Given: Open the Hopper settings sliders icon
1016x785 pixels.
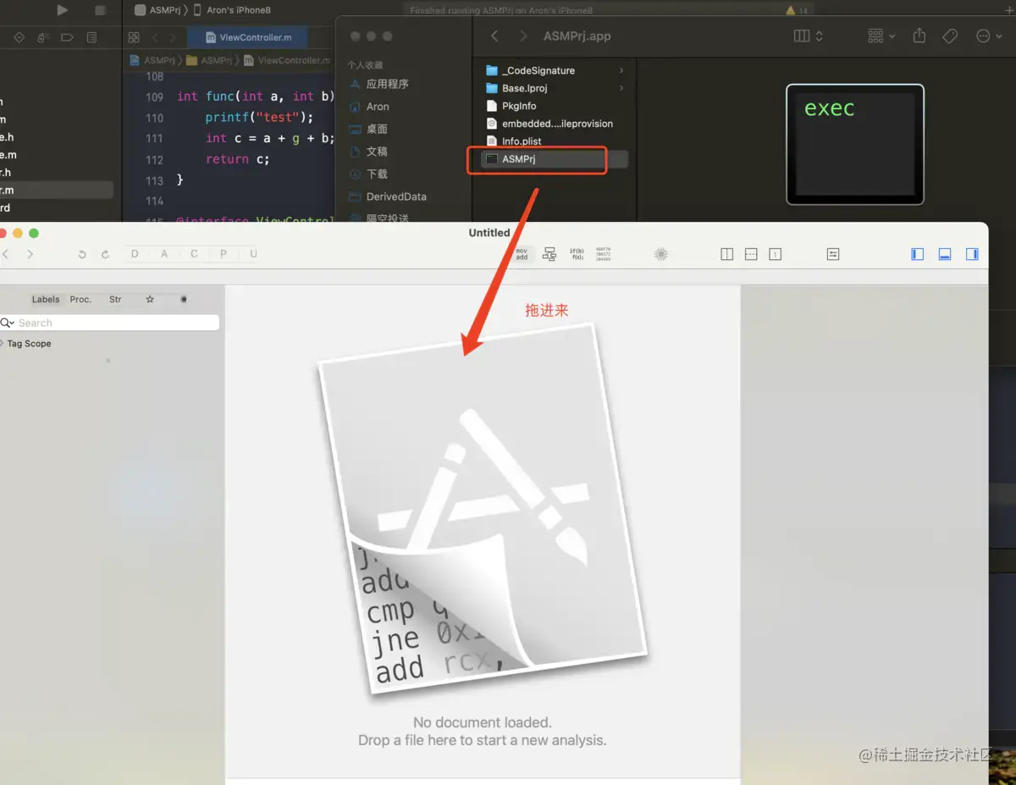Looking at the screenshot, I should coord(833,254).
